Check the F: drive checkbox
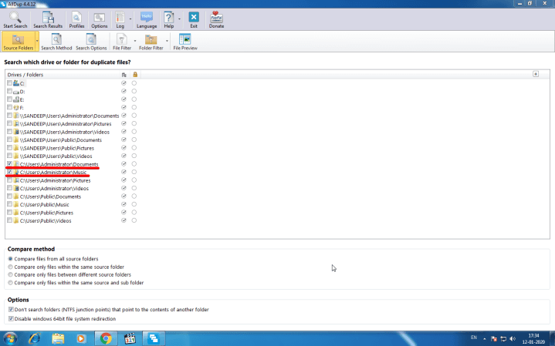Image resolution: width=555 pixels, height=346 pixels. (9, 107)
